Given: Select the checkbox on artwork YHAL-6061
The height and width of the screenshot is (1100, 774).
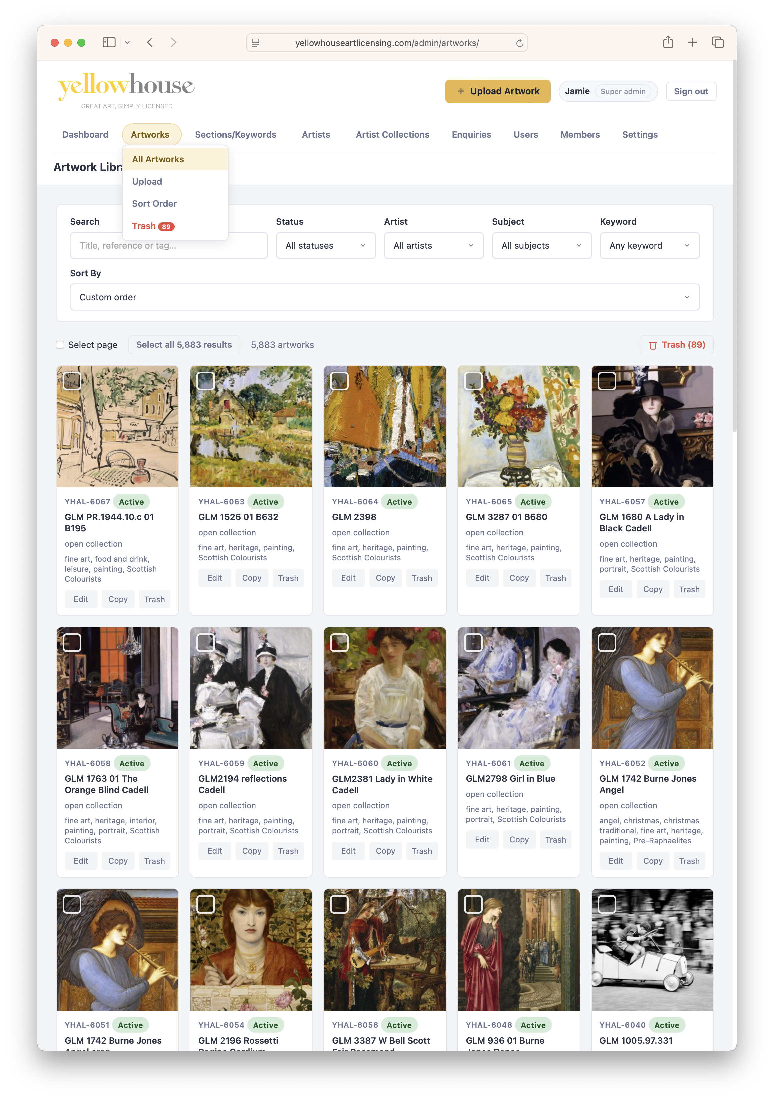Looking at the screenshot, I should click(473, 643).
